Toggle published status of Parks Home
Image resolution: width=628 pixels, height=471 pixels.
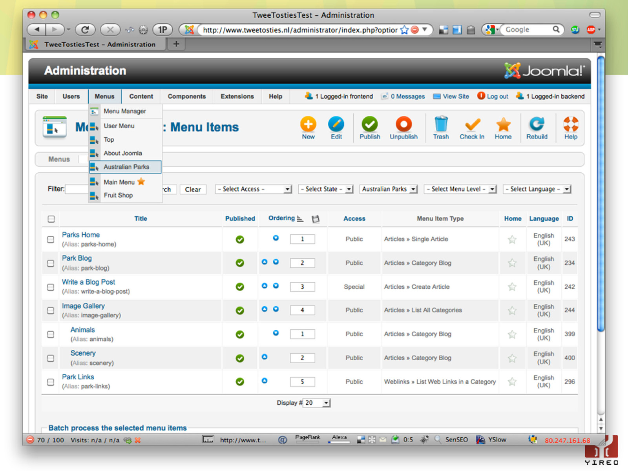pyautogui.click(x=240, y=239)
